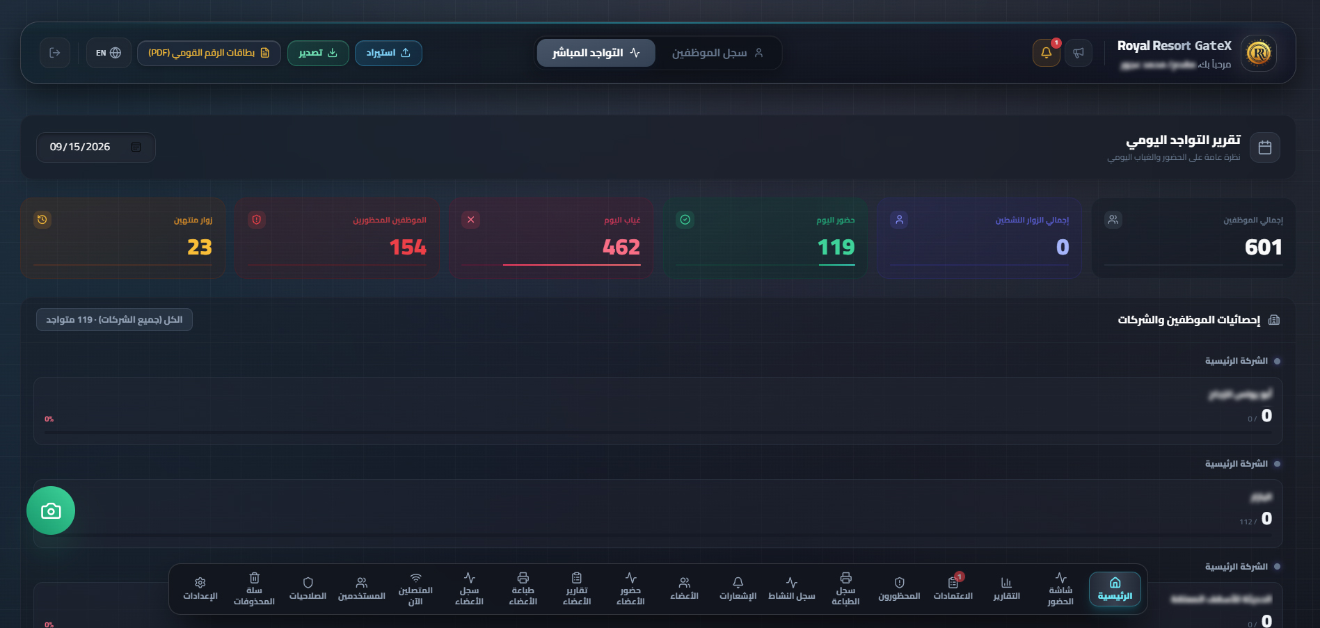Open الصلاحيات shield icon in bottom nav

coord(308,589)
